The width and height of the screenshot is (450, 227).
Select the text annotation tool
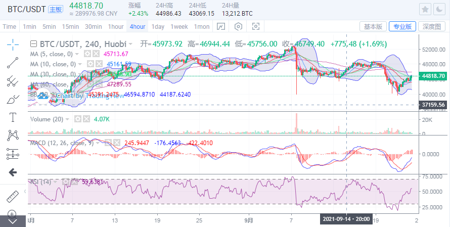tap(13, 117)
